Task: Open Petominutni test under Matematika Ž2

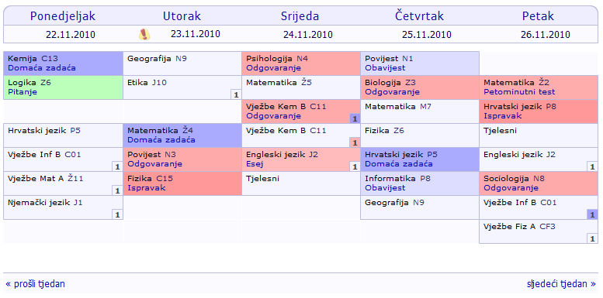Action: [x=519, y=92]
